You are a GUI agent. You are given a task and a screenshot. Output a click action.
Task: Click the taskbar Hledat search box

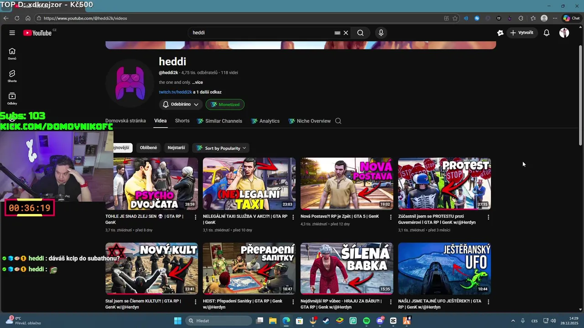[x=219, y=321]
